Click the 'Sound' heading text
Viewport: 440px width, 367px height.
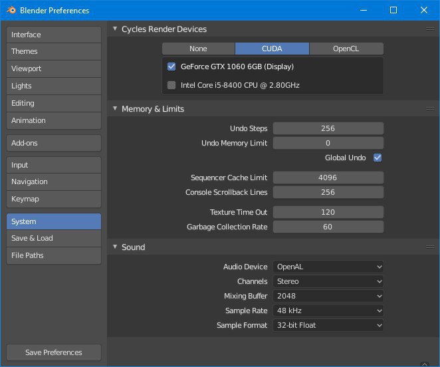coord(134,247)
